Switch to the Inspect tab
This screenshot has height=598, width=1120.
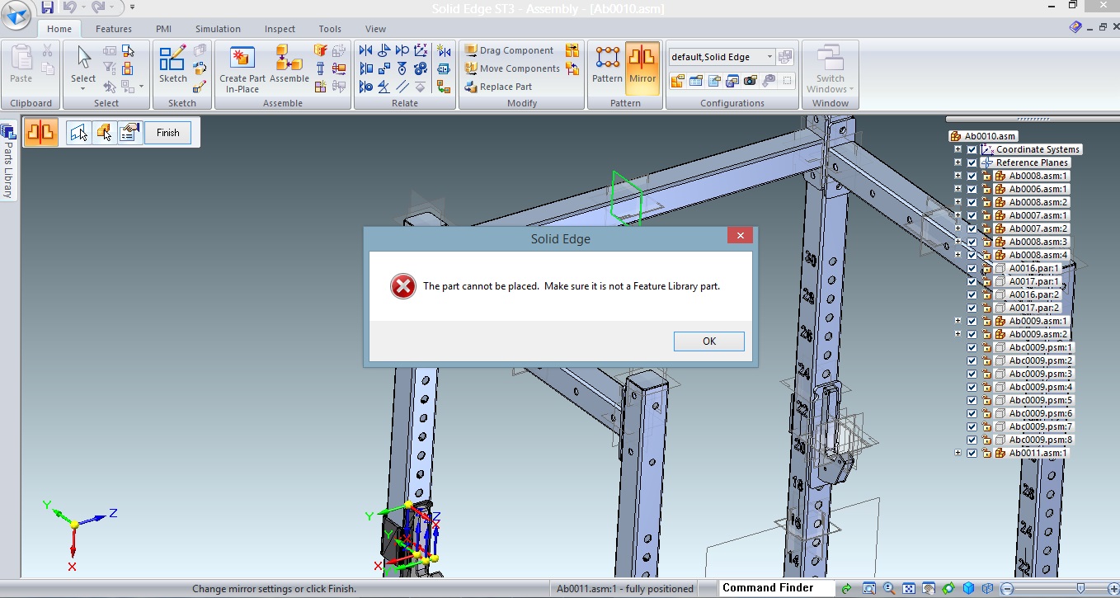(x=280, y=29)
